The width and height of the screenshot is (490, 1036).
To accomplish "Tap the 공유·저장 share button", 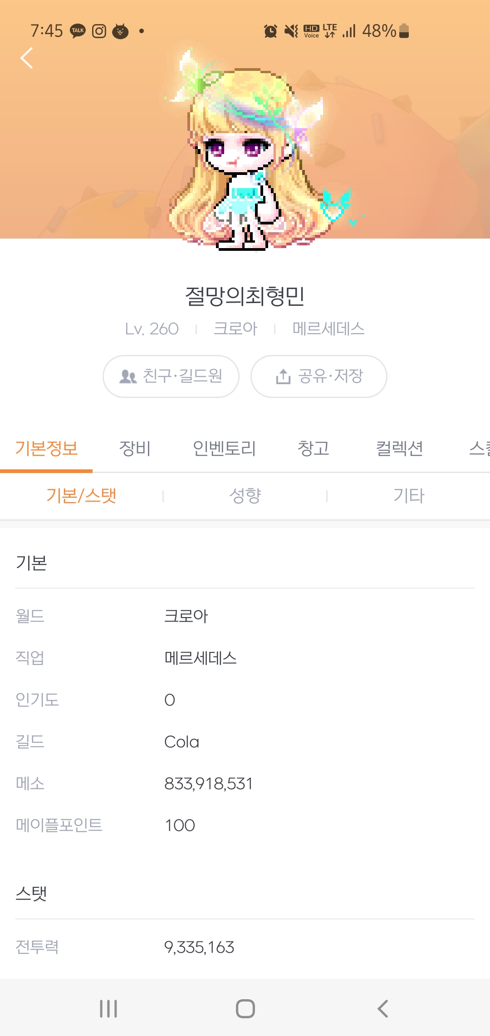I will (319, 376).
